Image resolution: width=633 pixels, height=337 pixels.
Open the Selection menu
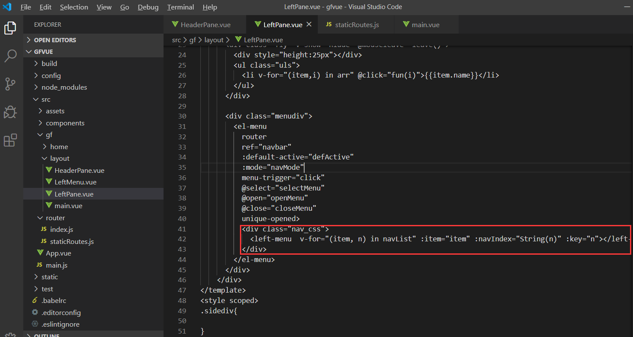(x=74, y=7)
